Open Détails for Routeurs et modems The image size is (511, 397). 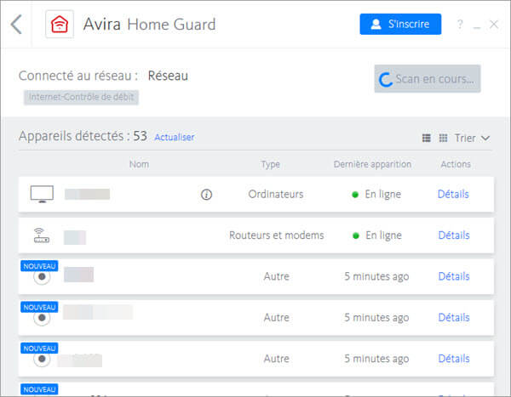[454, 235]
